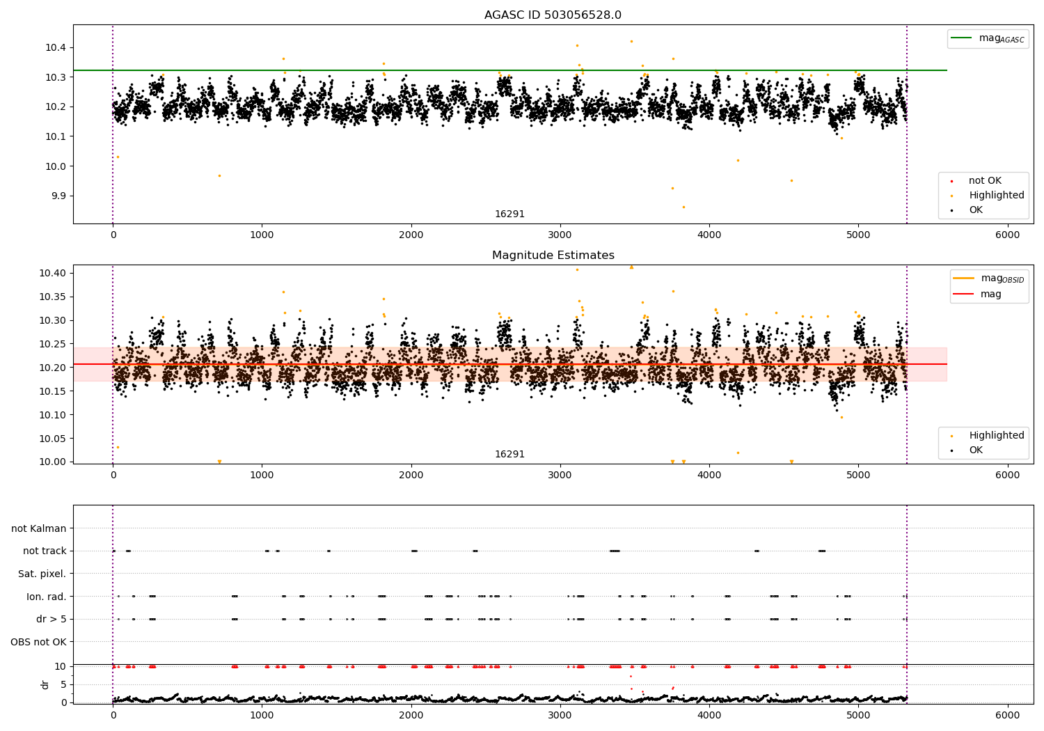The image size is (1044, 731).
Task: Click the 2000 x-axis tick of the middle plot
Action: pyautogui.click(x=411, y=475)
